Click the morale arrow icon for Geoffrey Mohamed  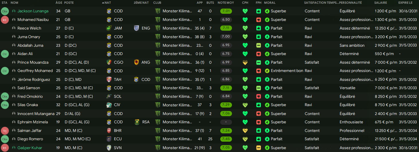click(267, 71)
